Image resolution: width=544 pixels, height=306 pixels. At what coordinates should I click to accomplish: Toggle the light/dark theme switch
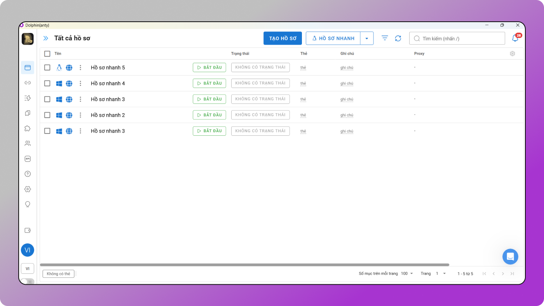tap(27, 282)
